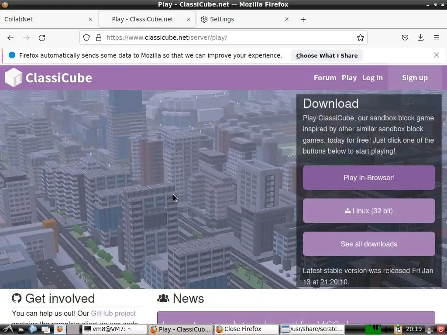Click the ClassiCube cube logo

pos(14,78)
